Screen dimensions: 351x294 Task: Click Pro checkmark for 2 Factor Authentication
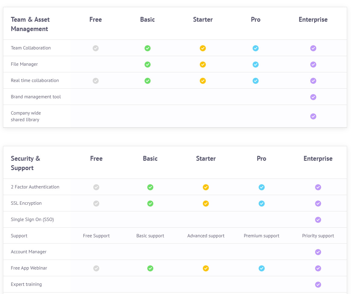(x=262, y=187)
